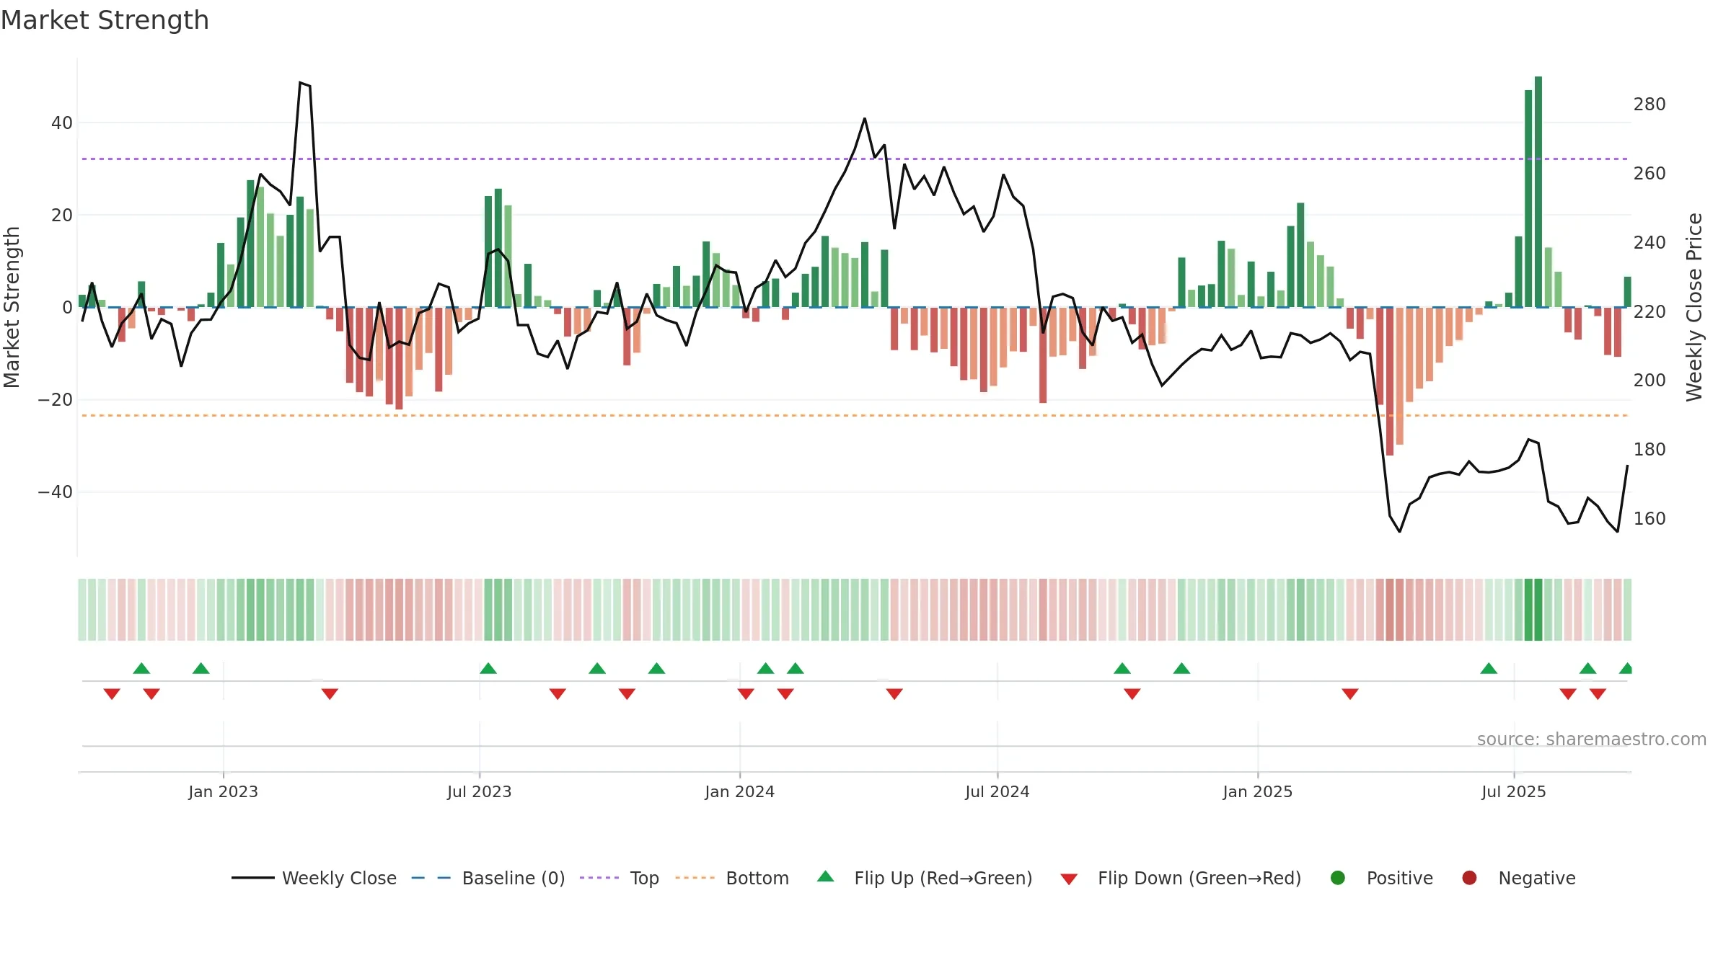
Task: Click the 160 tick on the price axis
Action: point(1650,519)
